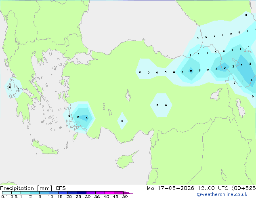Choose the 10–15 mm legend color box
The image size is (256, 198).
pyautogui.click(x=53, y=193)
